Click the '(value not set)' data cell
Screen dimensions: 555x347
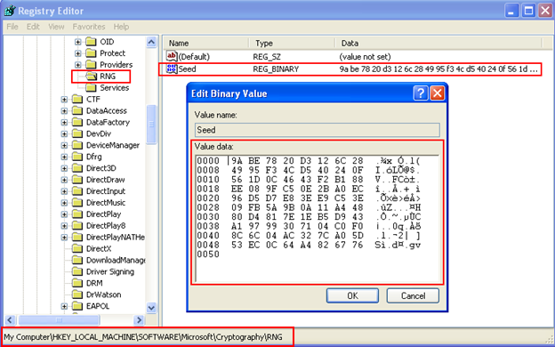[365, 56]
